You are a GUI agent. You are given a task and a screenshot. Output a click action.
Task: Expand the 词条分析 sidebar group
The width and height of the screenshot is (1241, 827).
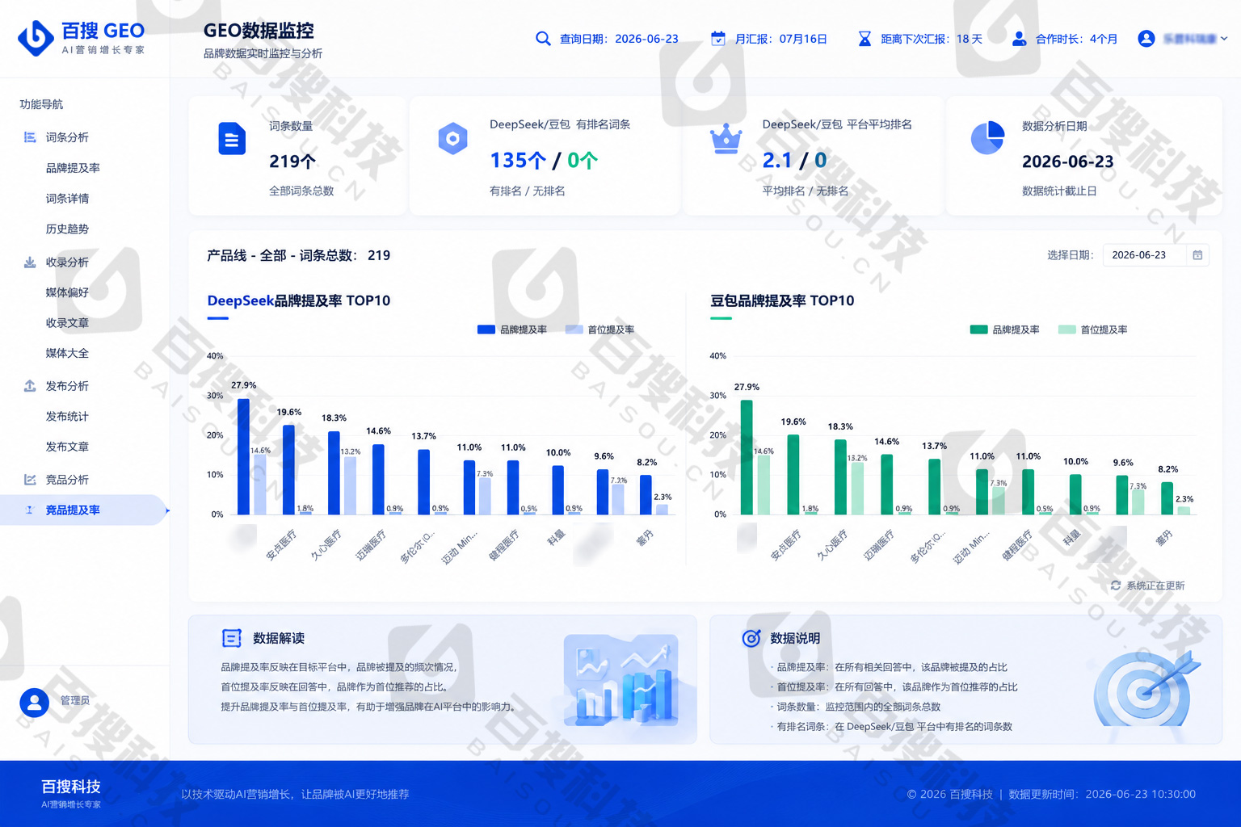click(x=67, y=137)
